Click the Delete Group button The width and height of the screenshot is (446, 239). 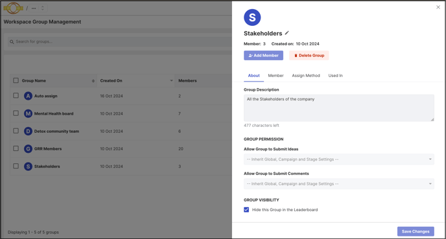(309, 56)
